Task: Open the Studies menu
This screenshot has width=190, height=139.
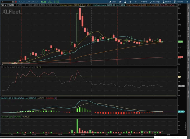Action: [x=167, y=2]
